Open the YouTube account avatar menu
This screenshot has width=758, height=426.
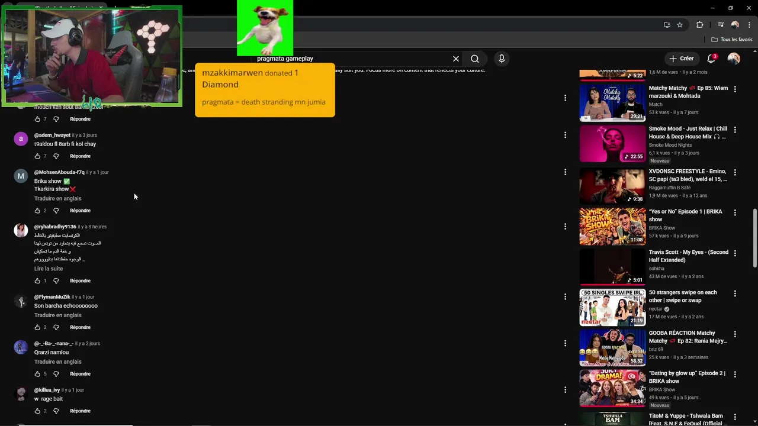(734, 59)
